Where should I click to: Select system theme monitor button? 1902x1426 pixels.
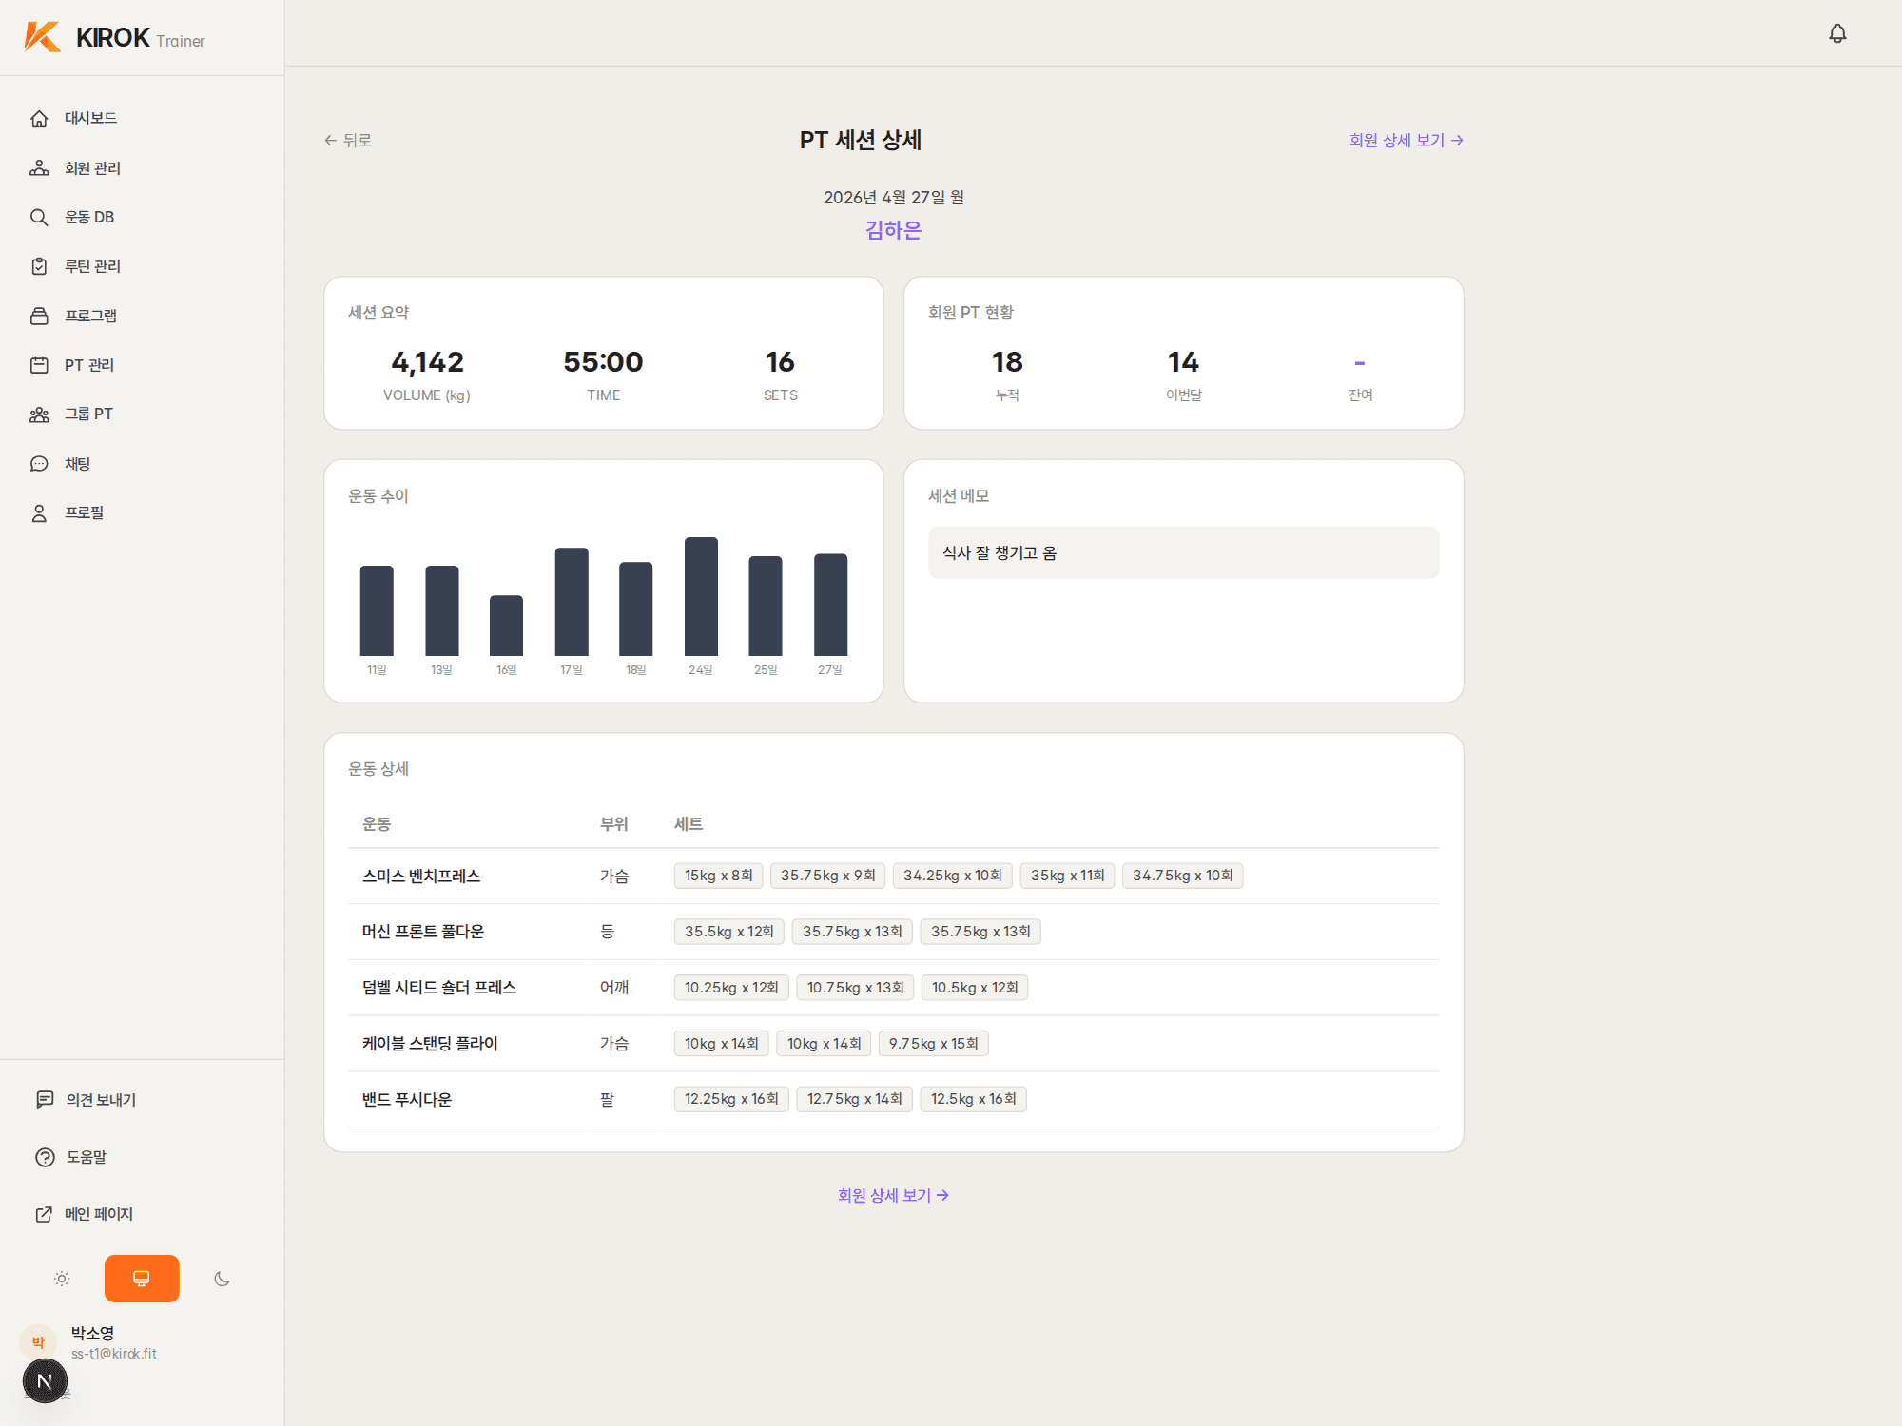(142, 1279)
